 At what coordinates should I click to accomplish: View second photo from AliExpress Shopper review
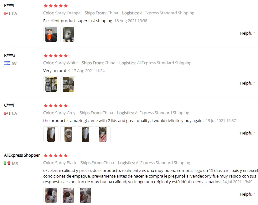coord(68,195)
